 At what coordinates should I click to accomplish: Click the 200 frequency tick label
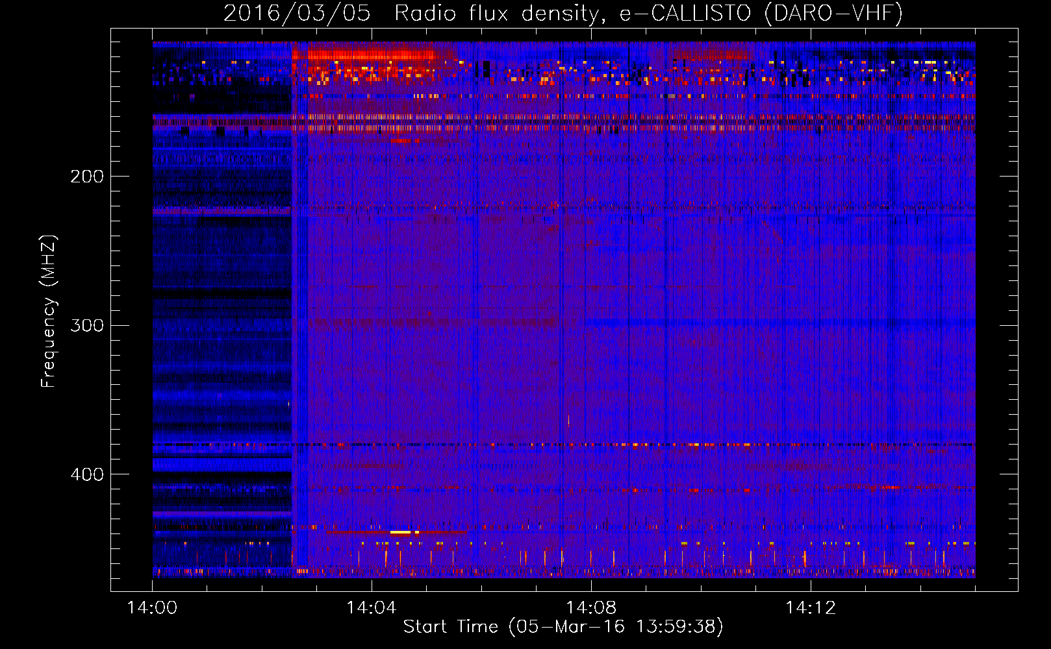pos(87,177)
